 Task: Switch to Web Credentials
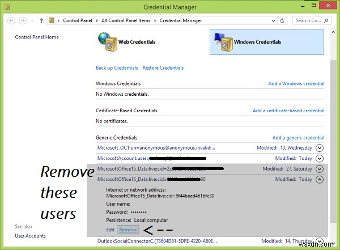coord(137,42)
